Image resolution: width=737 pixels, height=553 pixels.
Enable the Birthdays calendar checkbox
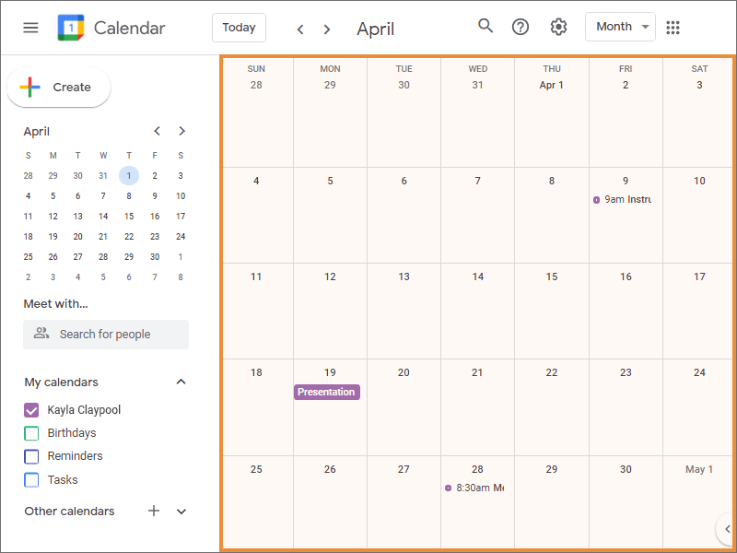point(31,433)
